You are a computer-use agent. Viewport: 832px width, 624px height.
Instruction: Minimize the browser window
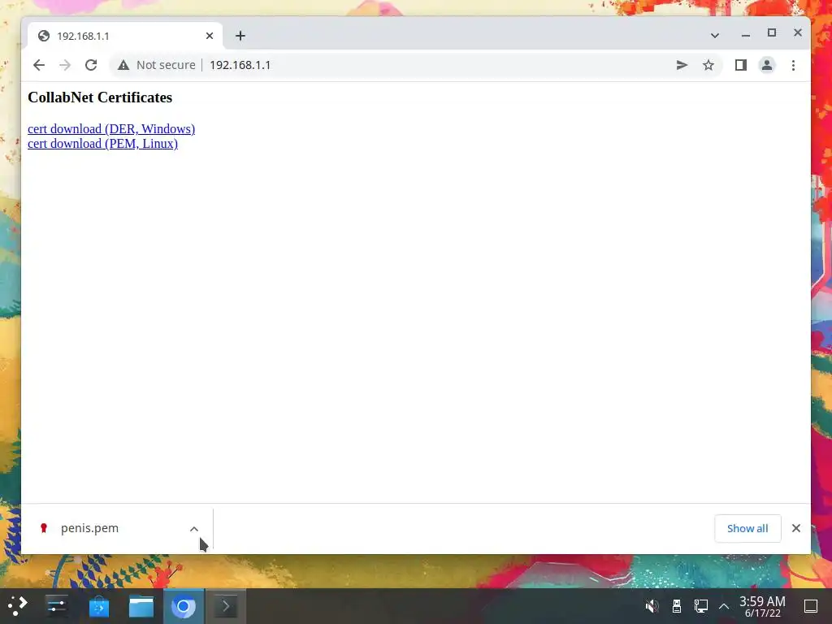coord(746,34)
